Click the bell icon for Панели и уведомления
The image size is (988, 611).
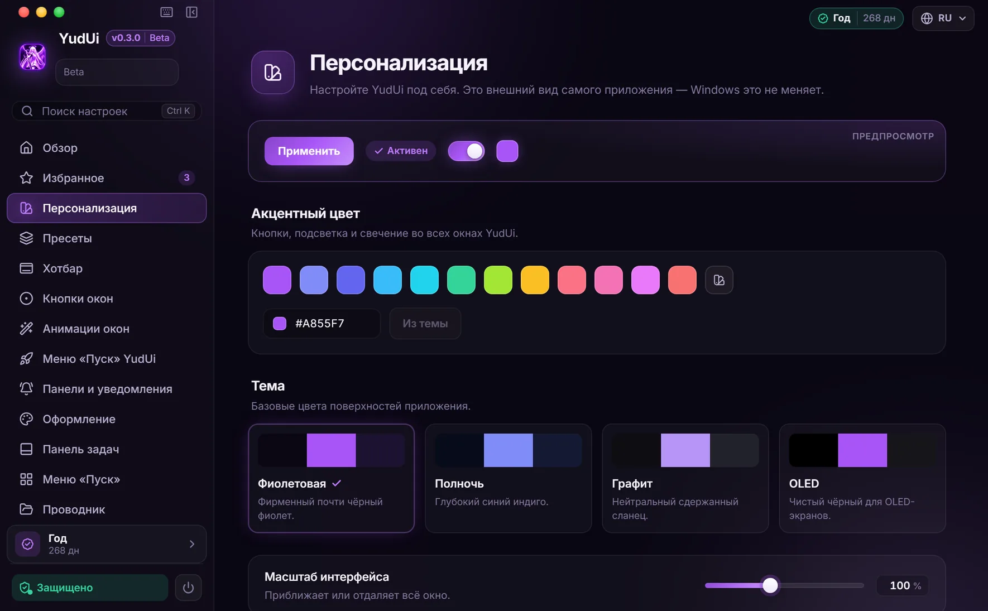click(26, 389)
